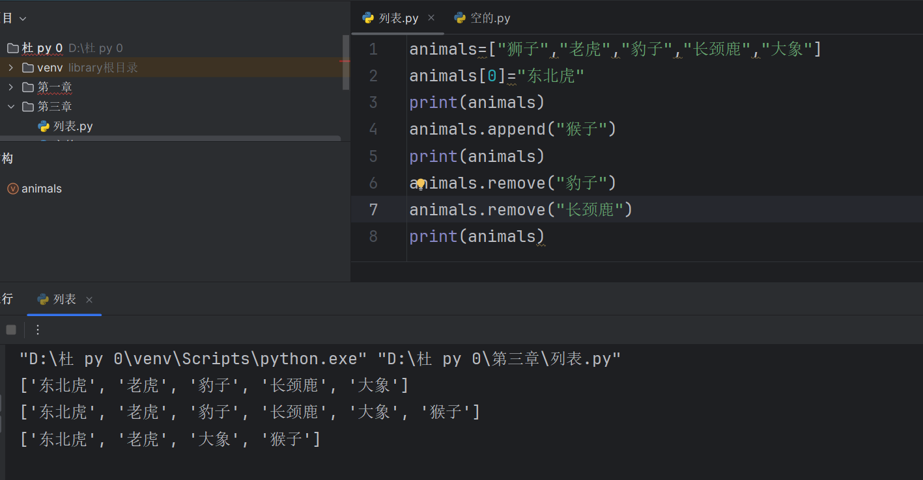
Task: Click line number 7 in the gutter
Action: click(373, 209)
